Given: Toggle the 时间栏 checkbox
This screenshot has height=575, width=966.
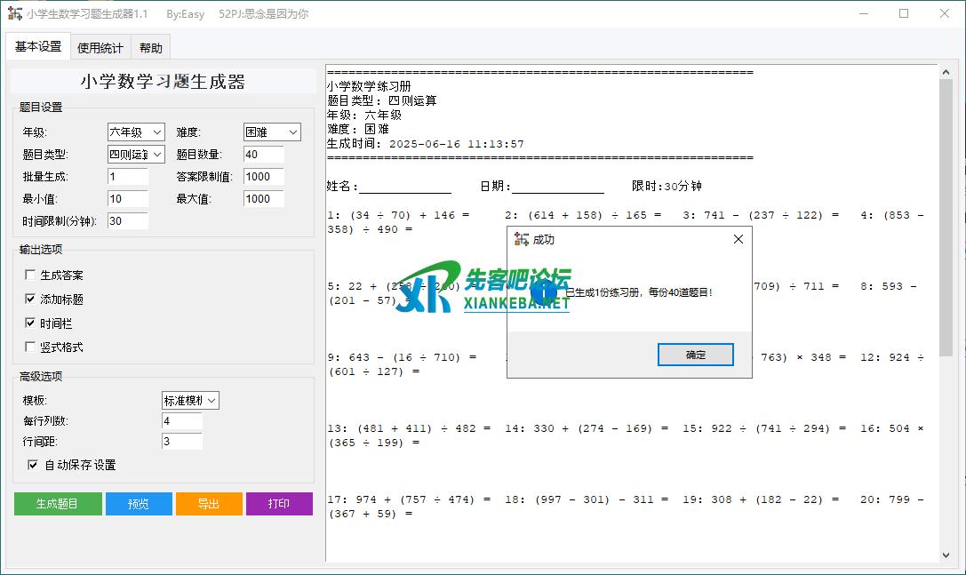Looking at the screenshot, I should coord(31,323).
